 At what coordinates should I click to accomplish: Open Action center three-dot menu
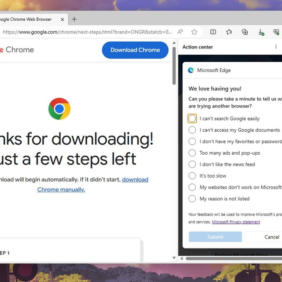pos(276,47)
